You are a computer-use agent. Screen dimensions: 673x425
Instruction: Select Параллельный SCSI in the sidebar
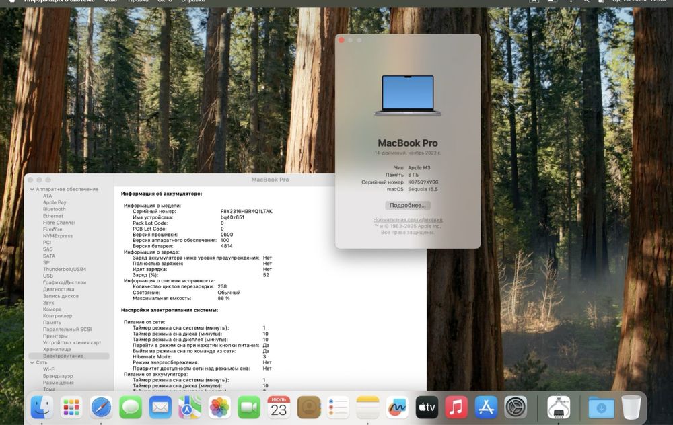67,330
